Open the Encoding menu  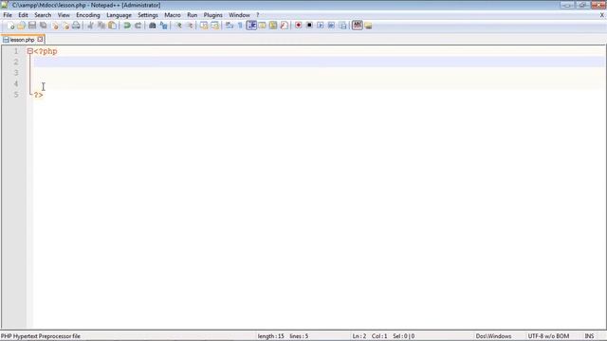88,15
